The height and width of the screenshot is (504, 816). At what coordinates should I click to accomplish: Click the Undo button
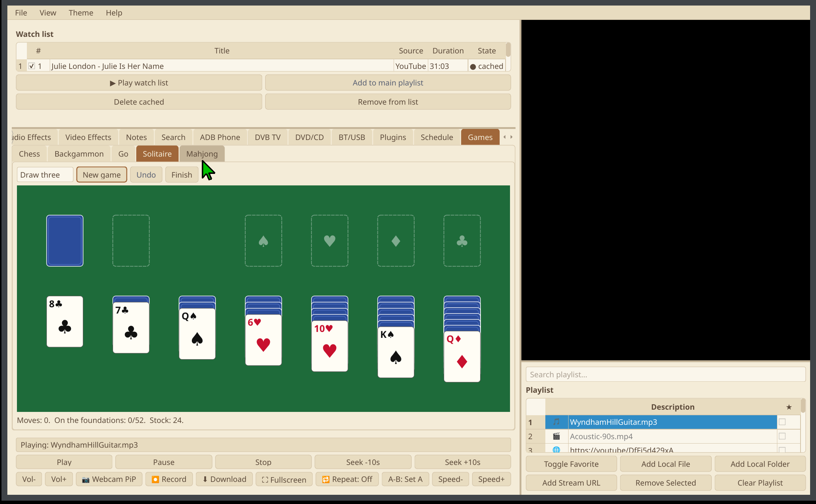click(146, 175)
